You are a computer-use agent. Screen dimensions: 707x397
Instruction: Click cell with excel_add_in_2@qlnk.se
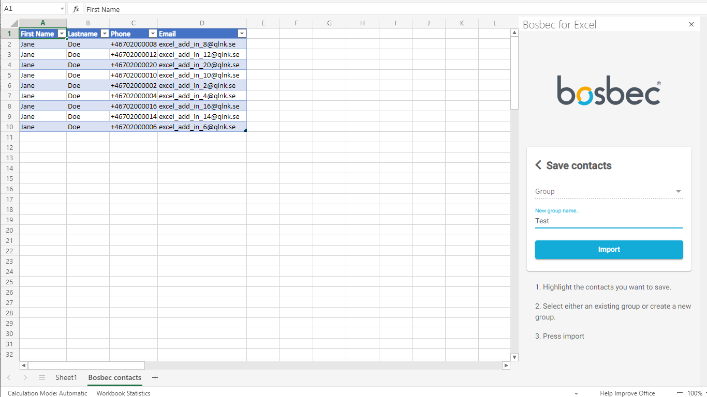[x=202, y=85]
